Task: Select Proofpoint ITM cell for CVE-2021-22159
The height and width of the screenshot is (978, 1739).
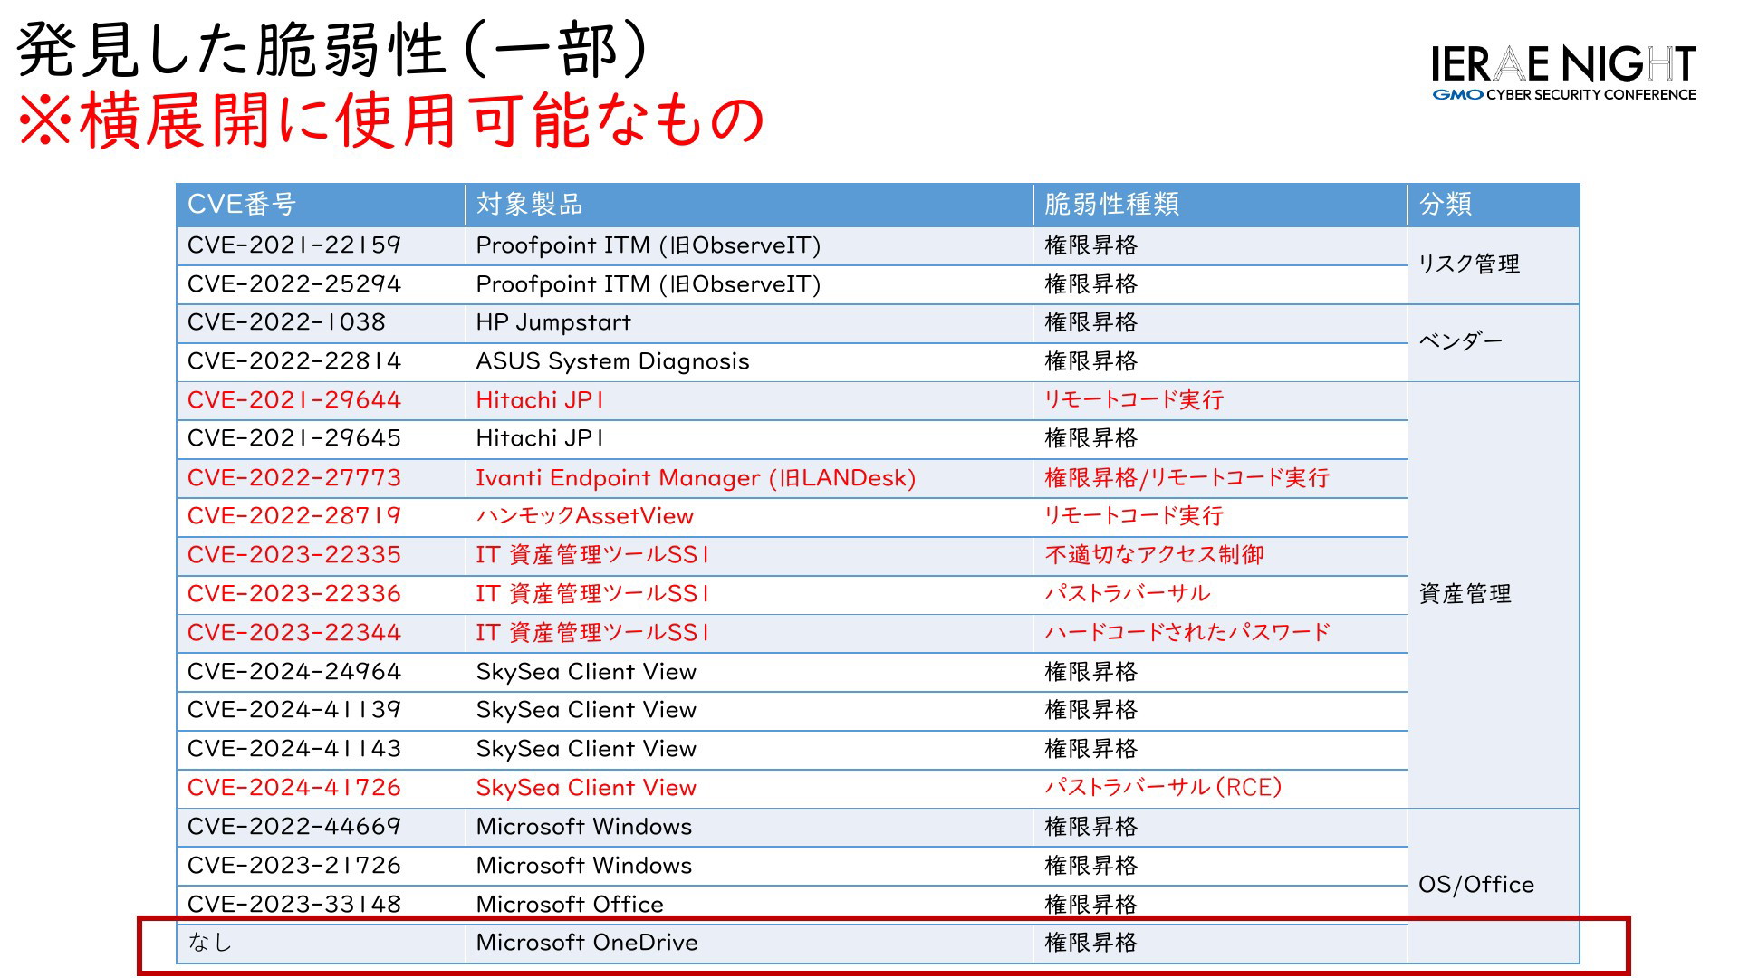Action: pos(749,245)
